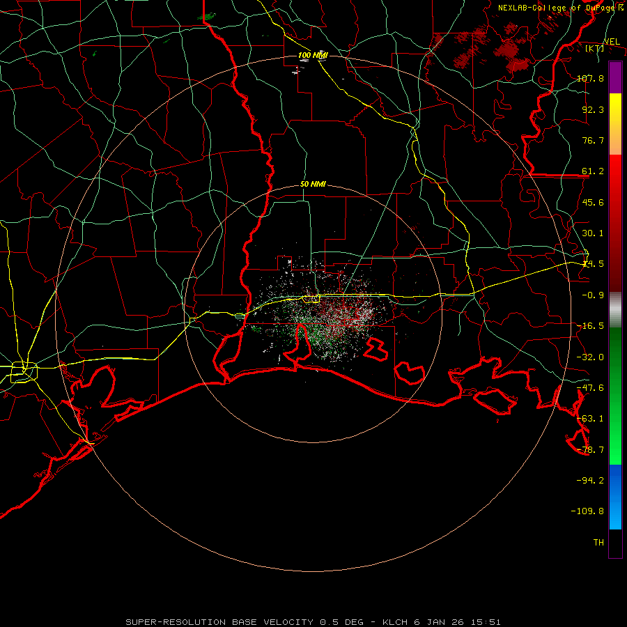627x627 pixels.
Task: Select the 61.2 scale label
Action: (593, 171)
